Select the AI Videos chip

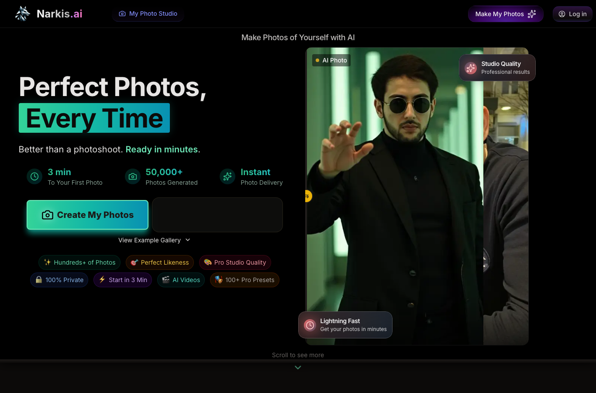coord(181,280)
